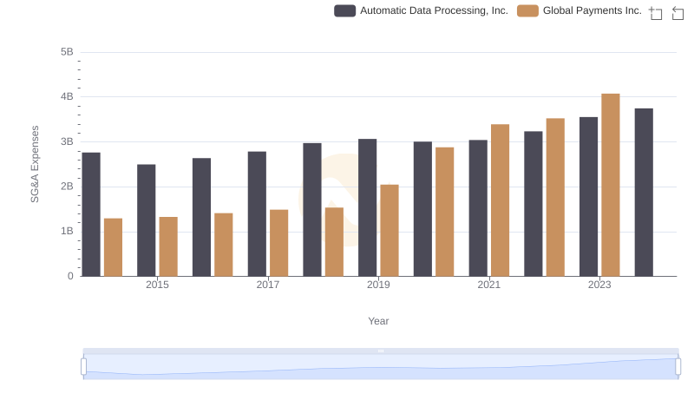
Task: Click the Global Payments Inc. legend label
Action: pyautogui.click(x=593, y=10)
